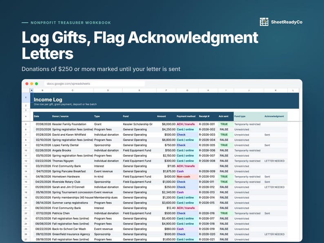Click the Cash payment cell for Spring Pancake Breakfast

tap(187, 171)
